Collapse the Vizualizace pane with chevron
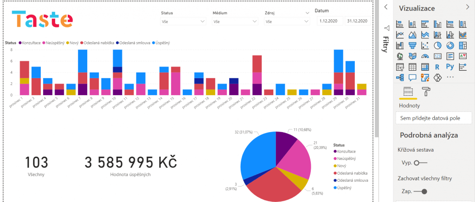The height and width of the screenshot is (202, 475). 467,6
